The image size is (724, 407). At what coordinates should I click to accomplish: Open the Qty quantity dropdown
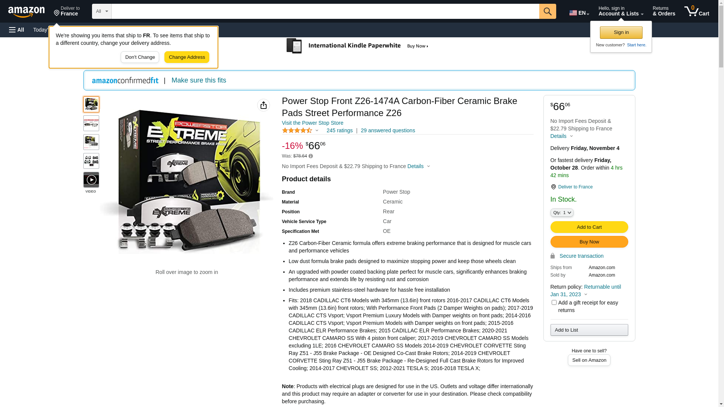(562, 213)
